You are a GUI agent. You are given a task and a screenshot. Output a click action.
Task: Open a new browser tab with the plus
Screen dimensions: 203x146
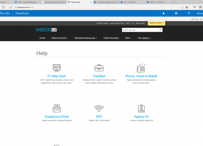coord(174,2)
